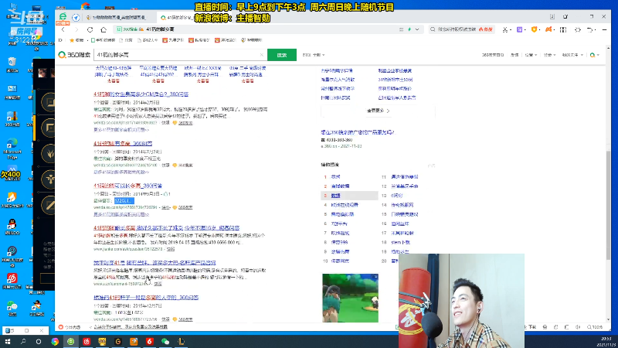618x348 pixels.
Task: Click the browser forward arrow
Action: (76, 29)
